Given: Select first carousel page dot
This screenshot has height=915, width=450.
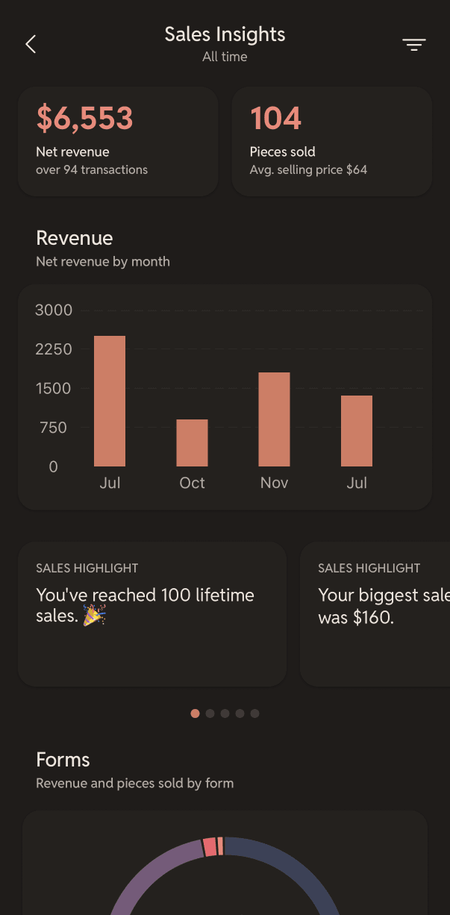Looking at the screenshot, I should (x=195, y=713).
